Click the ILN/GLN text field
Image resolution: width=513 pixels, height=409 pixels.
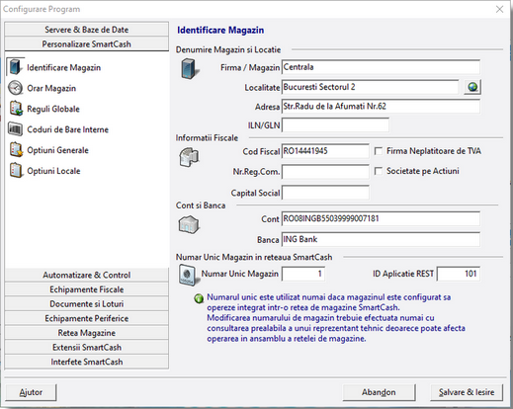[335, 125]
